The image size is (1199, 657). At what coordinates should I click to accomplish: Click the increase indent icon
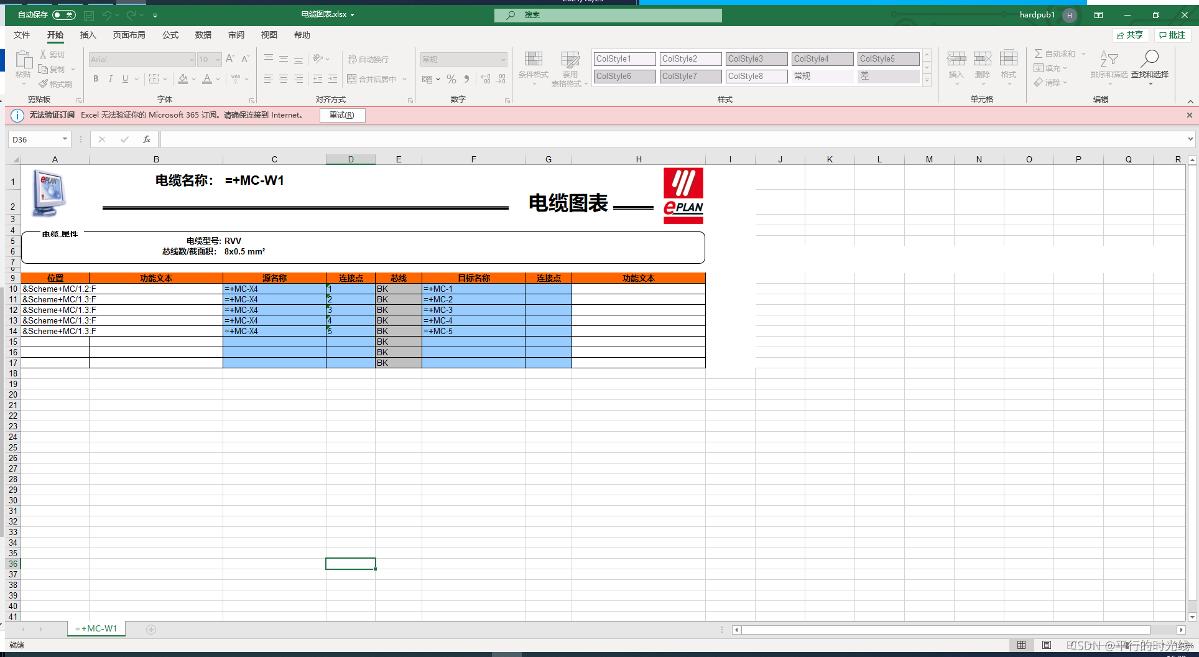333,79
